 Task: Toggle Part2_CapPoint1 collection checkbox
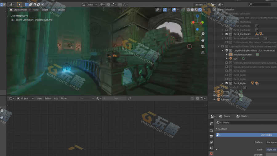227,26
